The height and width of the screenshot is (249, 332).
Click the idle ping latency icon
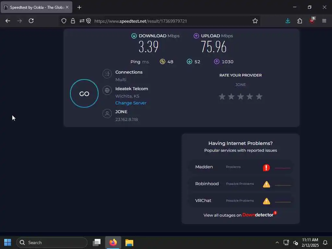[162, 62]
